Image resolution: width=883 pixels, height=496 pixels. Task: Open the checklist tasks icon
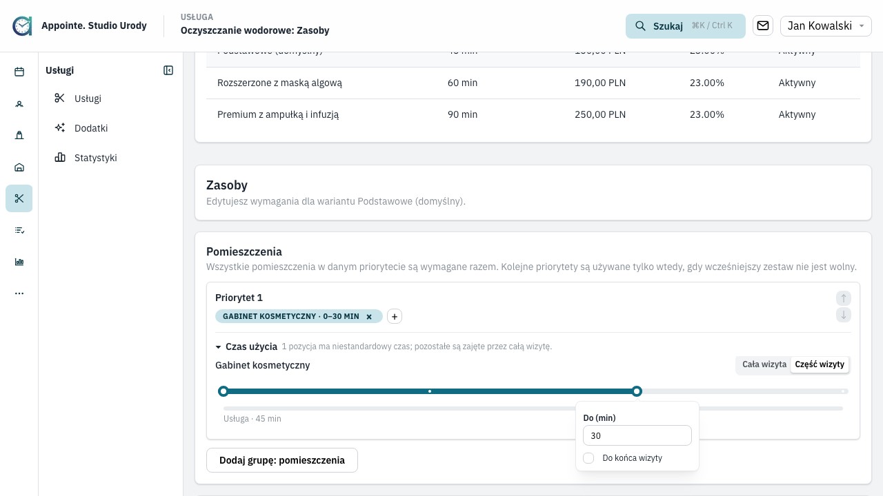click(19, 230)
